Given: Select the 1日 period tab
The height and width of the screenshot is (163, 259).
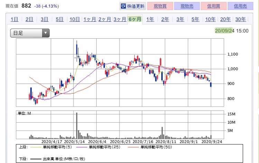Looking at the screenshot, I should pyautogui.click(x=15, y=19).
